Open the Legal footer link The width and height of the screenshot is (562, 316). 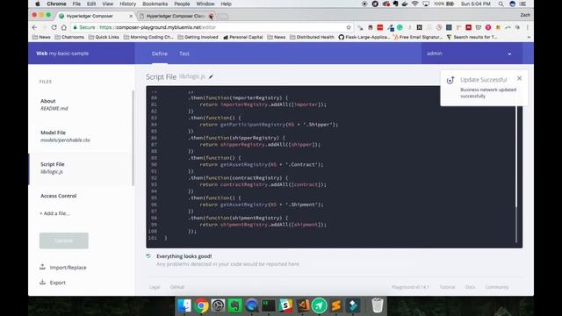155,287
